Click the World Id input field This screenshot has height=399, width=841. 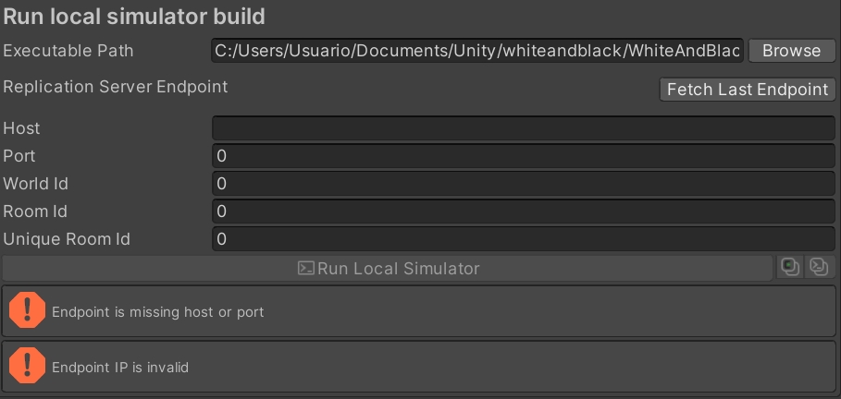tap(523, 184)
